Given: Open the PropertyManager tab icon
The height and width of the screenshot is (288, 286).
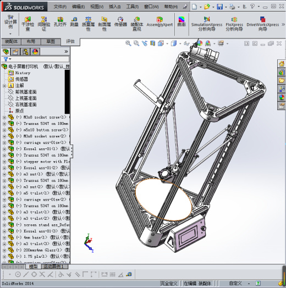Looking at the screenshot, I should [x=15, y=52].
